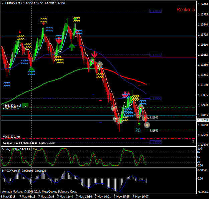Viewport: 209px width, 199px height.
Task: Click the #66818701 sl stop-loss label
Action: tap(11, 108)
